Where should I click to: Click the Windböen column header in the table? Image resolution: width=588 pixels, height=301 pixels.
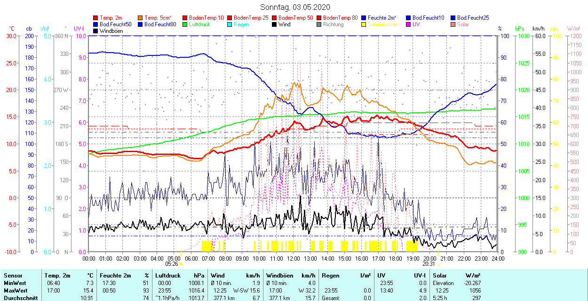point(279,276)
